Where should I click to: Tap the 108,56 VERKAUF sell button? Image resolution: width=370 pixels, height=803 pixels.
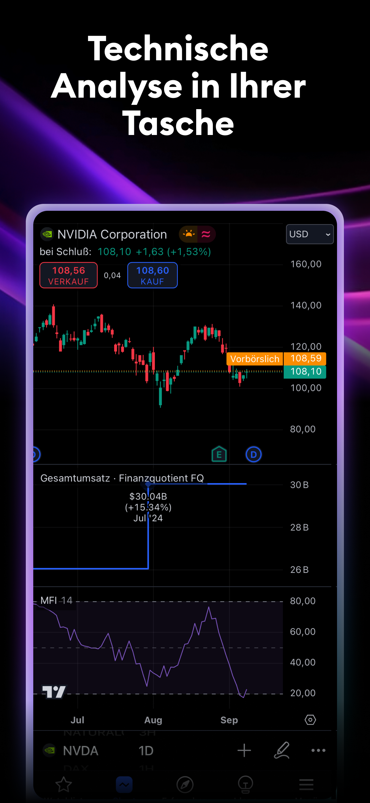click(69, 275)
